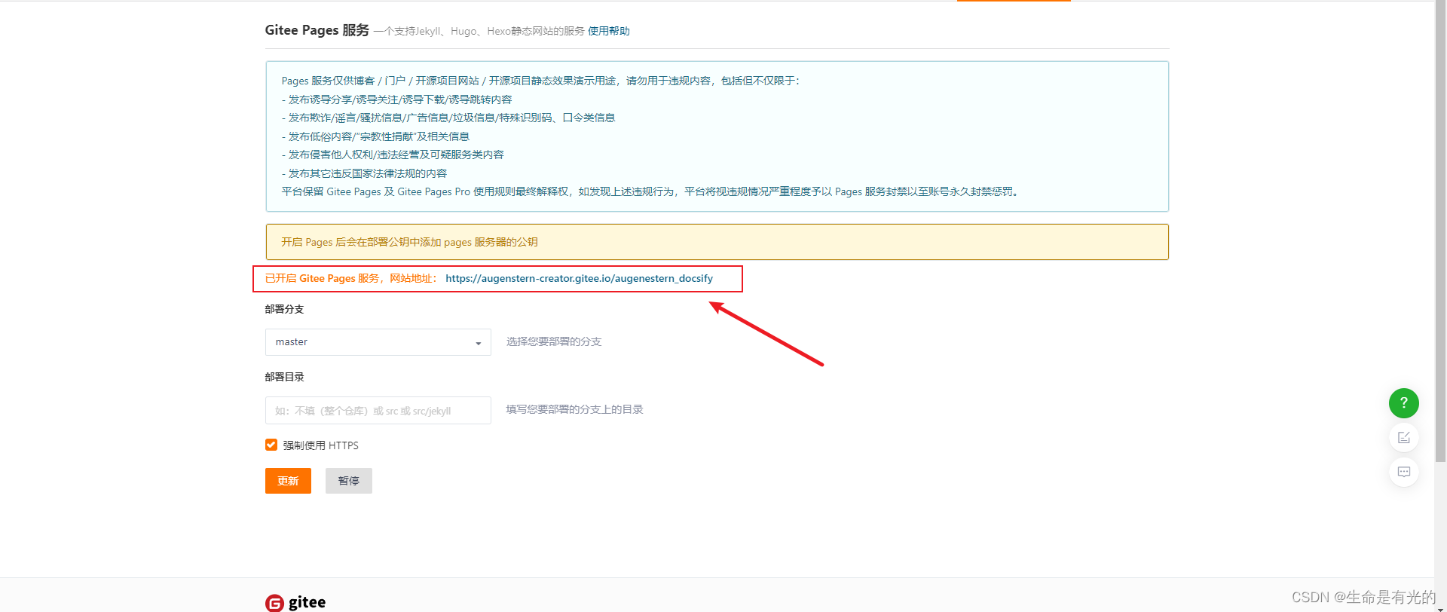Click the 填写您要部署的分支上的目录 hint text

(x=574, y=409)
